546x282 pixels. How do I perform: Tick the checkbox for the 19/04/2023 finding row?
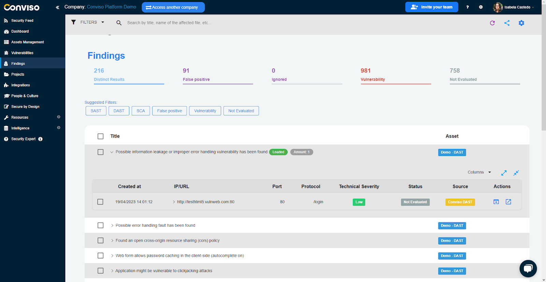100,202
